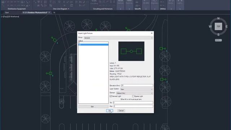Select the E-3.1 (Outdoor Photometrics) drawing tab
The width and height of the screenshot is (231, 130).
click(35, 13)
